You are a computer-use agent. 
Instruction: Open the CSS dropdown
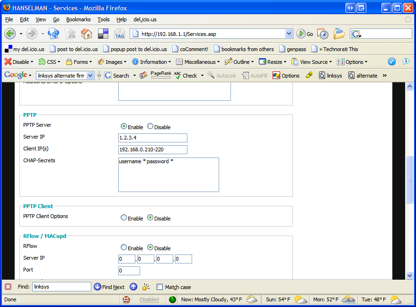(49, 62)
